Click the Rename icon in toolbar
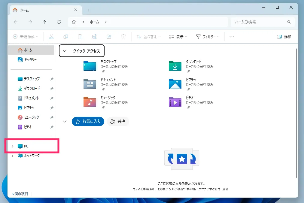The width and height of the screenshot is (304, 203). click(95, 37)
